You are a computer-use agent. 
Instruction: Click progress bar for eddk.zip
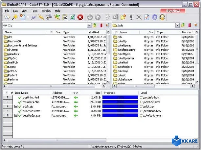(120, 107)
